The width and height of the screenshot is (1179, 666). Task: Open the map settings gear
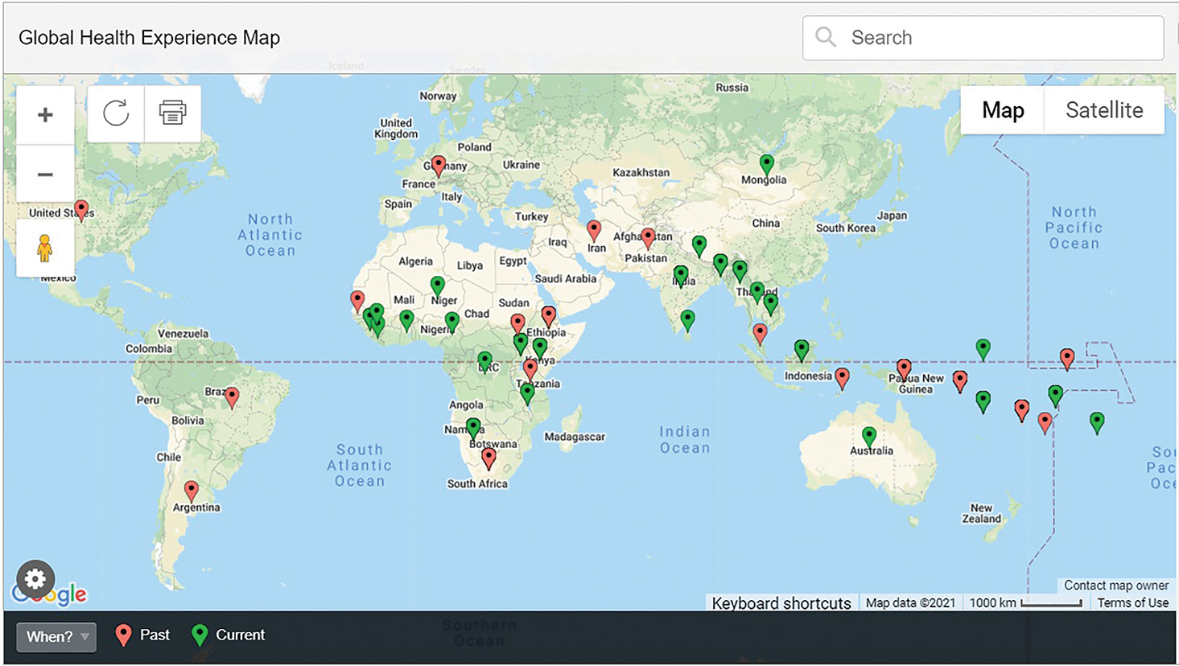click(x=35, y=578)
